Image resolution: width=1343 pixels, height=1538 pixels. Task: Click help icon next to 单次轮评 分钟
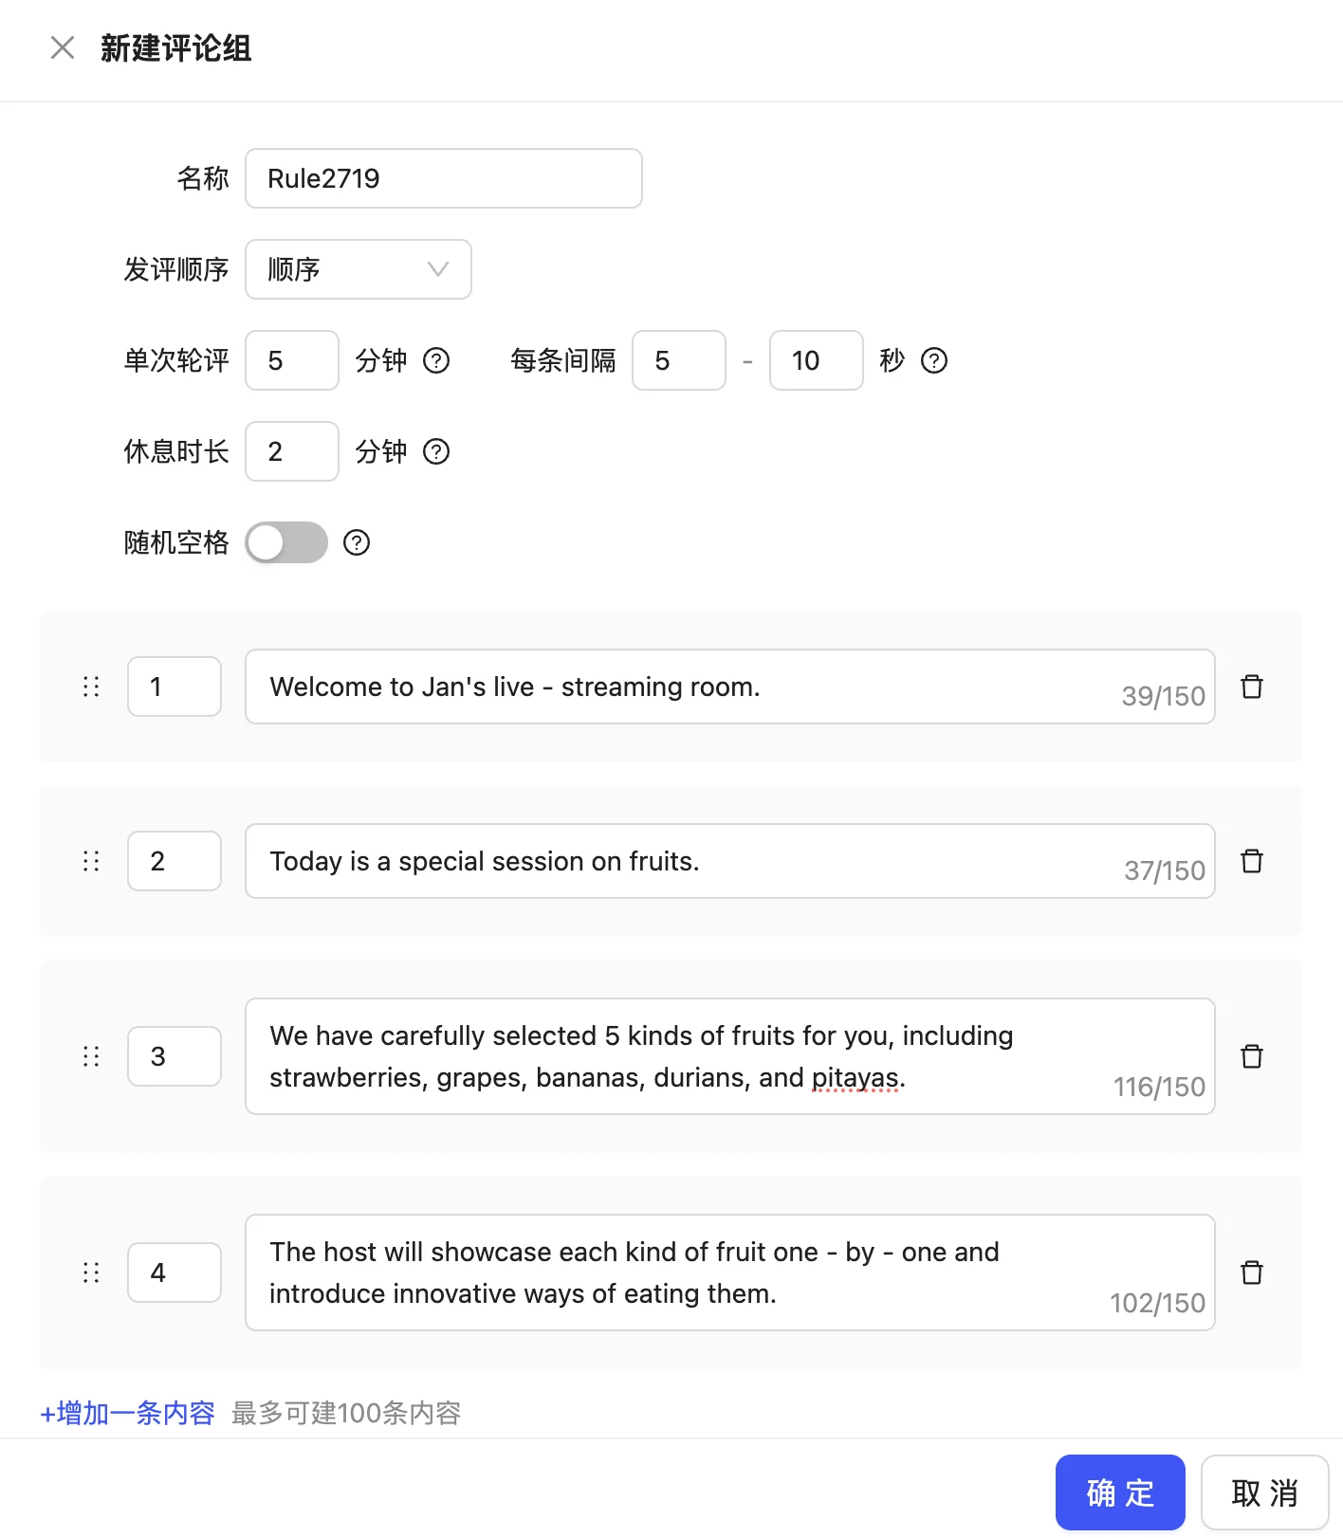tap(436, 360)
